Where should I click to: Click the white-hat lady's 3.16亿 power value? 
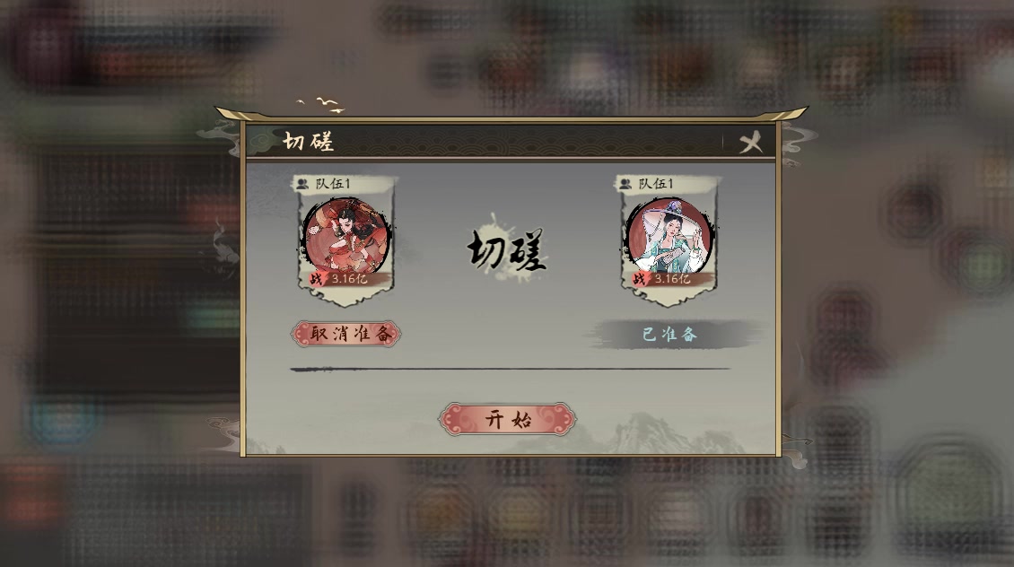[672, 279]
